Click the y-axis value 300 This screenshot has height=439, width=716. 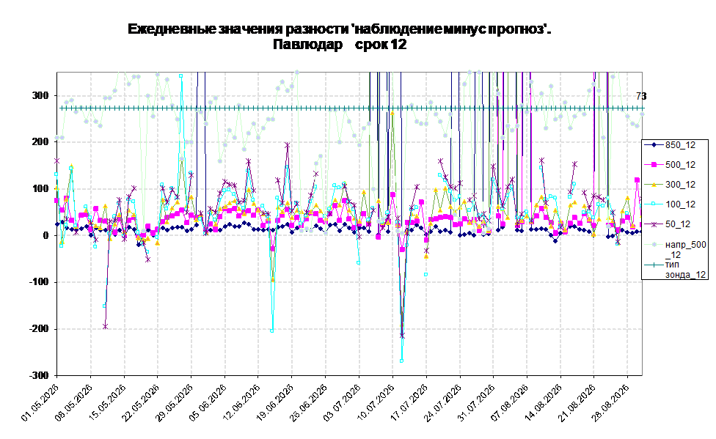click(x=40, y=95)
